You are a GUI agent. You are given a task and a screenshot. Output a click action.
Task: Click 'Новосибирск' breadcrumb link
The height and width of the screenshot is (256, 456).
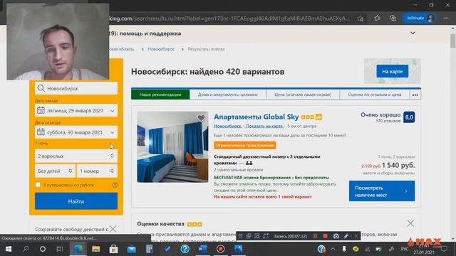[x=161, y=49]
